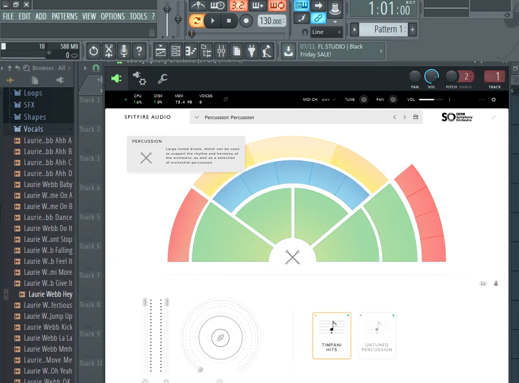Viewport: 519px width, 383px height.
Task: Select the browser waveform sounds tab icon
Action: [10, 80]
